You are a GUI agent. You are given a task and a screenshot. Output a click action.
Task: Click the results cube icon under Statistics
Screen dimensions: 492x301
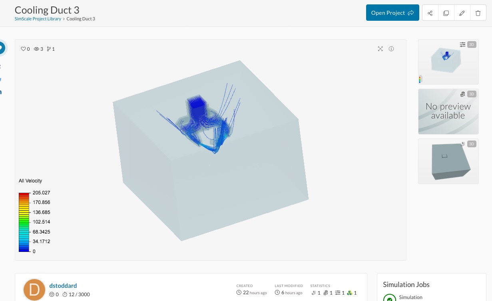click(349, 293)
